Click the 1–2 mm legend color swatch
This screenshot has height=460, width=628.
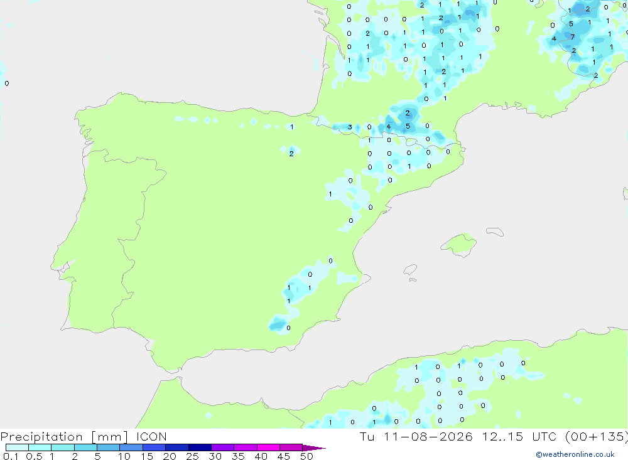coord(63,447)
